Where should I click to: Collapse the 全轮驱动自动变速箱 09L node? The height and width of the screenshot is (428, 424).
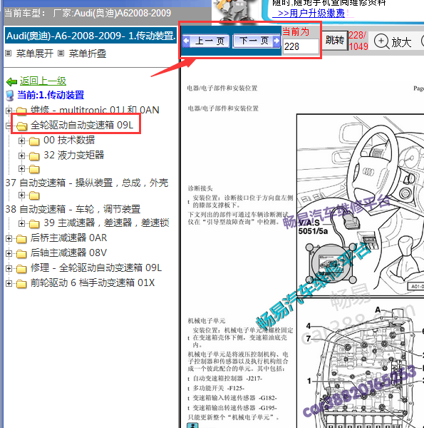[9, 126]
